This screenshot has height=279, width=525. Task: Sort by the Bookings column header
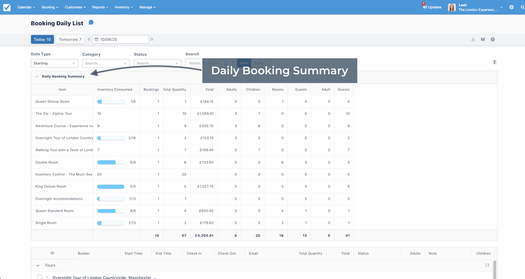pyautogui.click(x=151, y=90)
